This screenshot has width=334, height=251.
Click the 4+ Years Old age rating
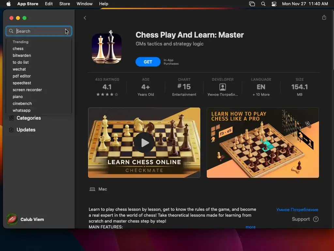click(x=146, y=87)
